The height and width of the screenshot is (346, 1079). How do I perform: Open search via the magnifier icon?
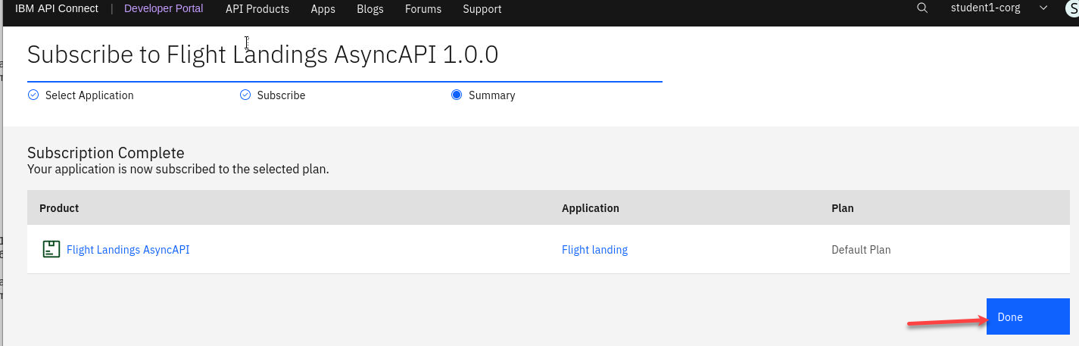coord(922,8)
